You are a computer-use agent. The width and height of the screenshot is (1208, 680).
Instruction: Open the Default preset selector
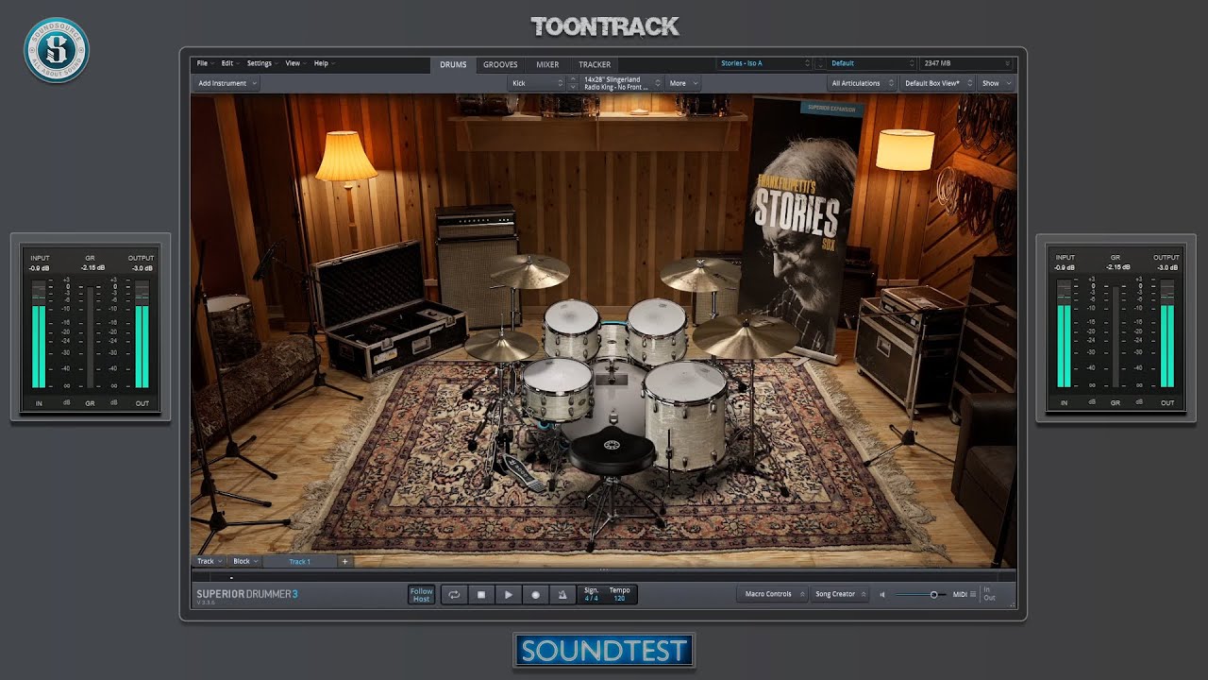pos(872,63)
